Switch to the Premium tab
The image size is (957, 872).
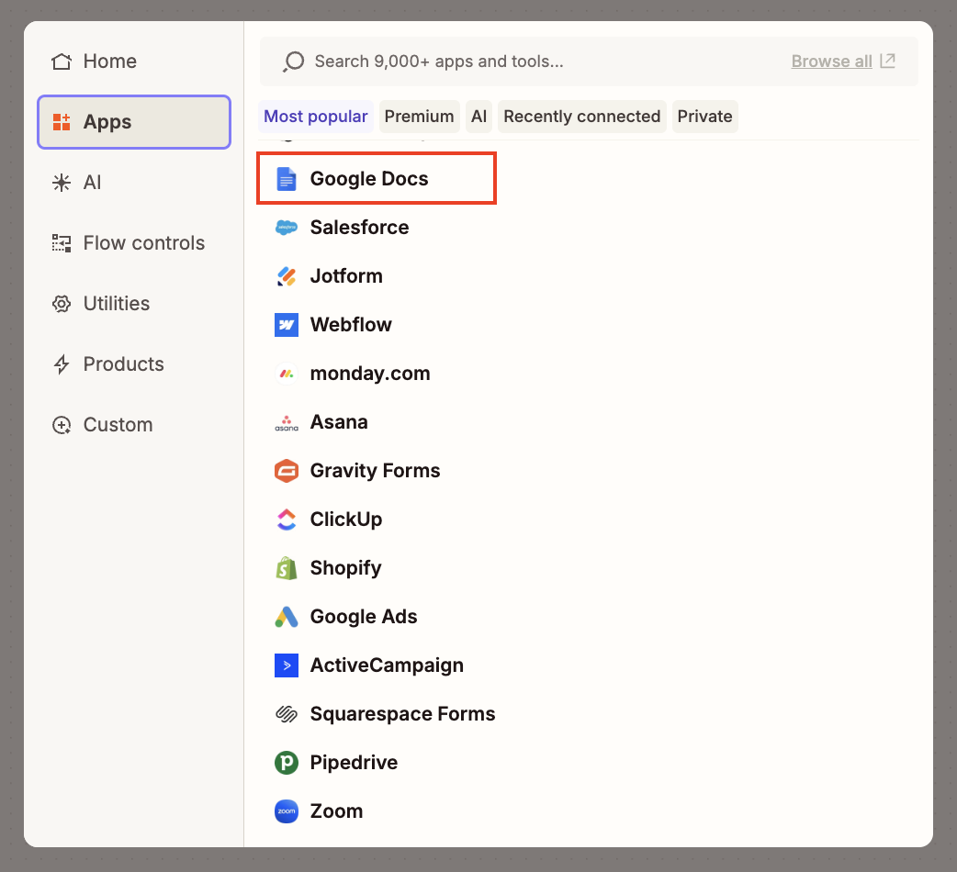click(x=420, y=117)
